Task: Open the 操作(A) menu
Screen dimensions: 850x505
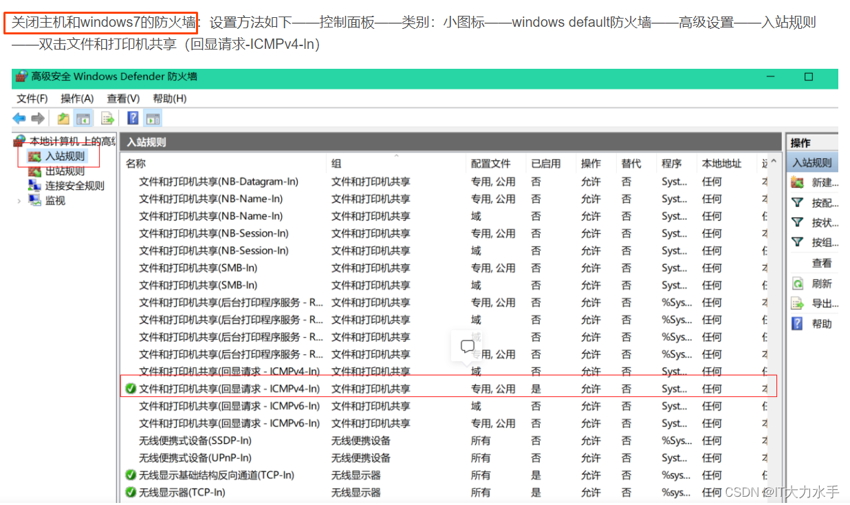Action: pyautogui.click(x=77, y=98)
